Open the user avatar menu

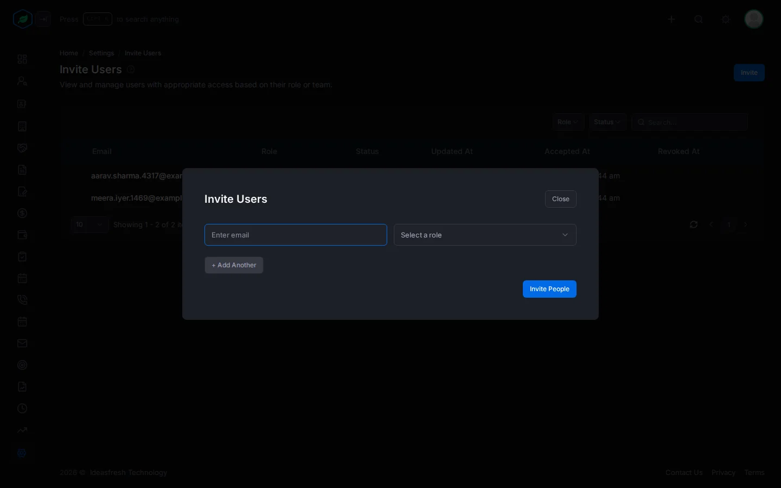(x=754, y=19)
